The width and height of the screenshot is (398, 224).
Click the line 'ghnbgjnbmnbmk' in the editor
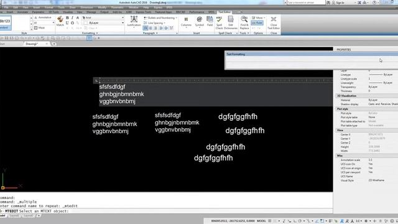coord(122,94)
